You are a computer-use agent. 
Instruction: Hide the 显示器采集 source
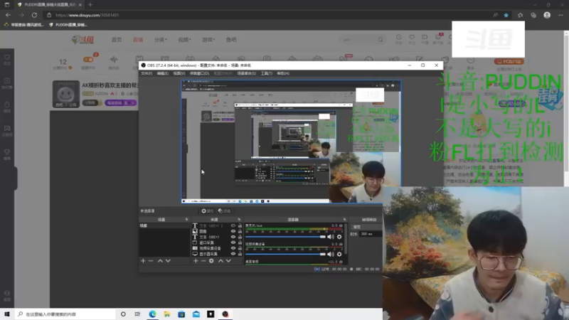point(233,254)
